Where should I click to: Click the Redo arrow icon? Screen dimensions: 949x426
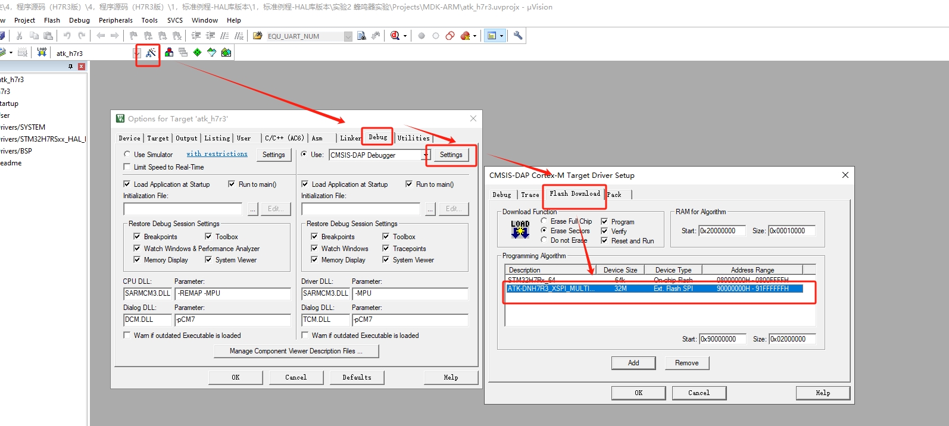82,36
